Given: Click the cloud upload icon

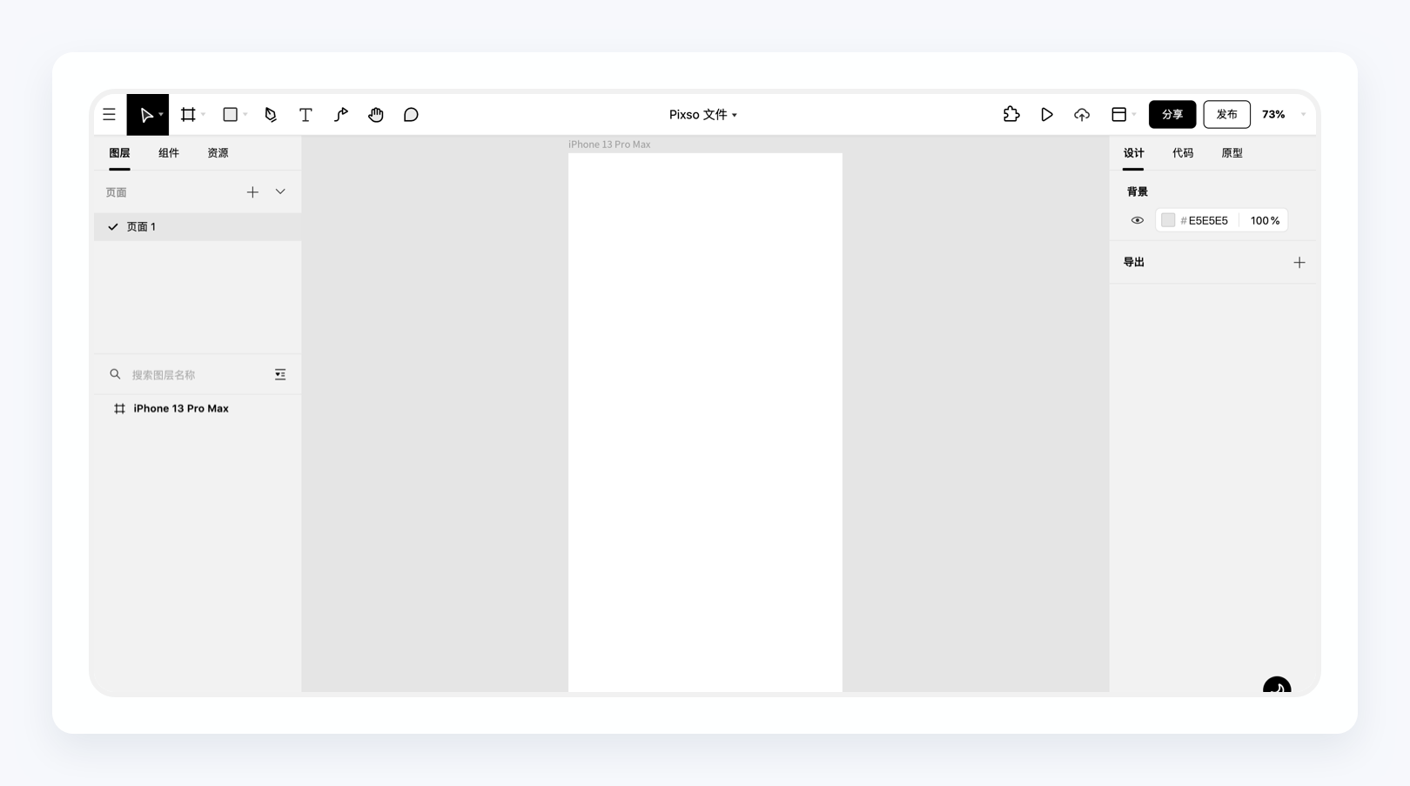Looking at the screenshot, I should 1082,115.
